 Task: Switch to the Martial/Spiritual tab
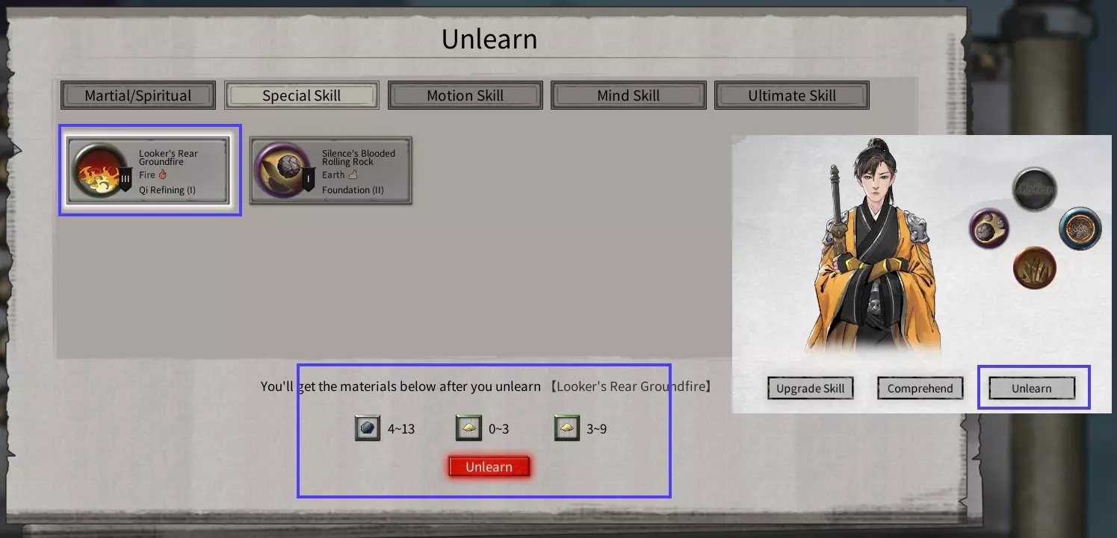(x=138, y=96)
